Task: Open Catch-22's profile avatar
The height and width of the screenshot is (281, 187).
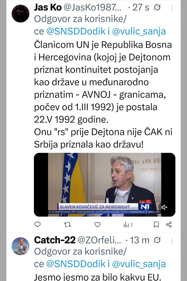Action: tap(20, 246)
